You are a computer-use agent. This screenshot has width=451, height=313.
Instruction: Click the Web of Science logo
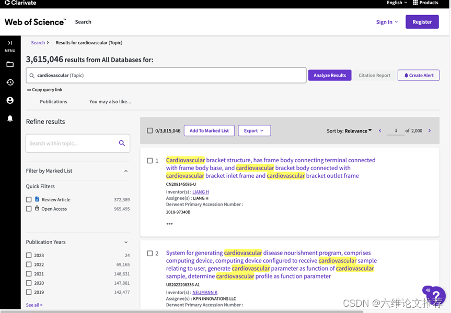[x=35, y=22]
